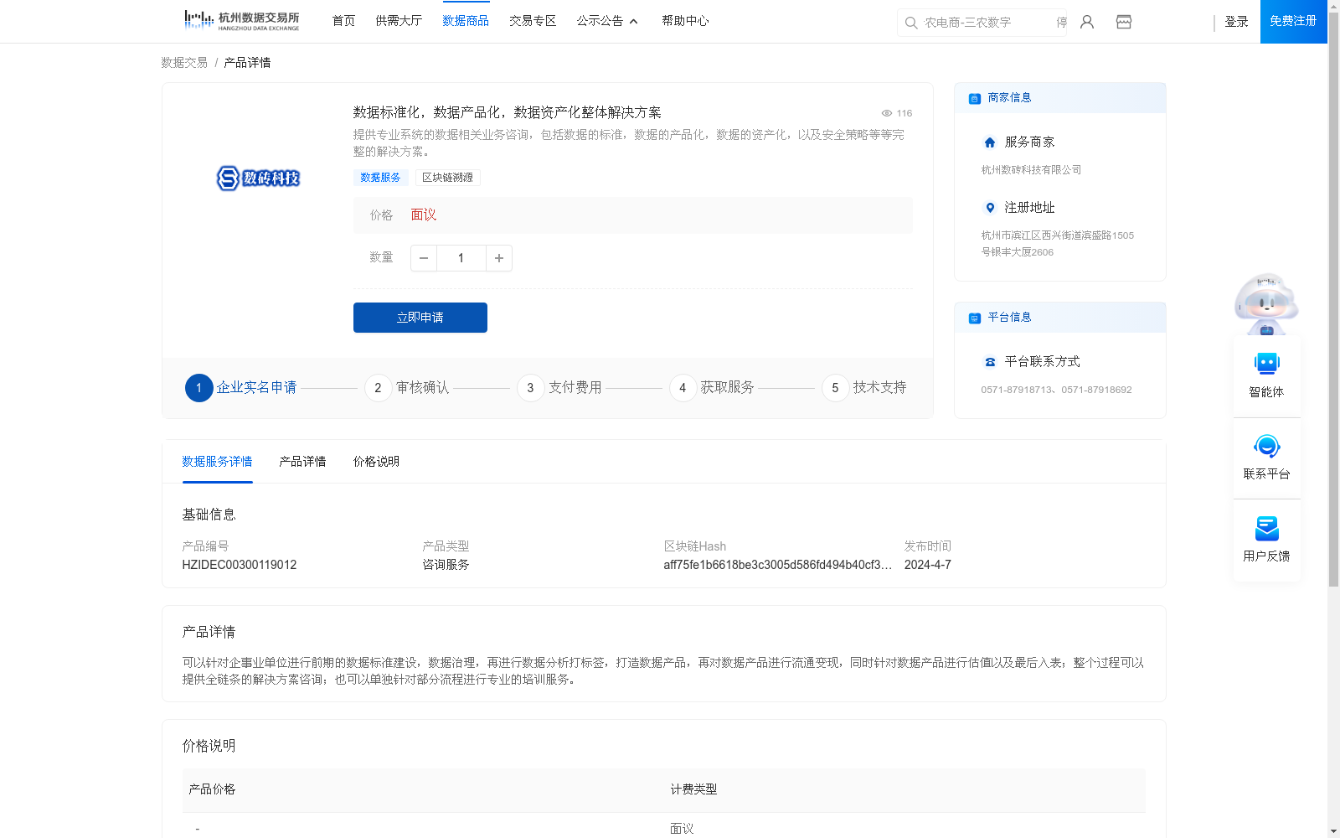Open the Hangzhou Data Exchange logo
The height and width of the screenshot is (838, 1340).
tap(242, 21)
